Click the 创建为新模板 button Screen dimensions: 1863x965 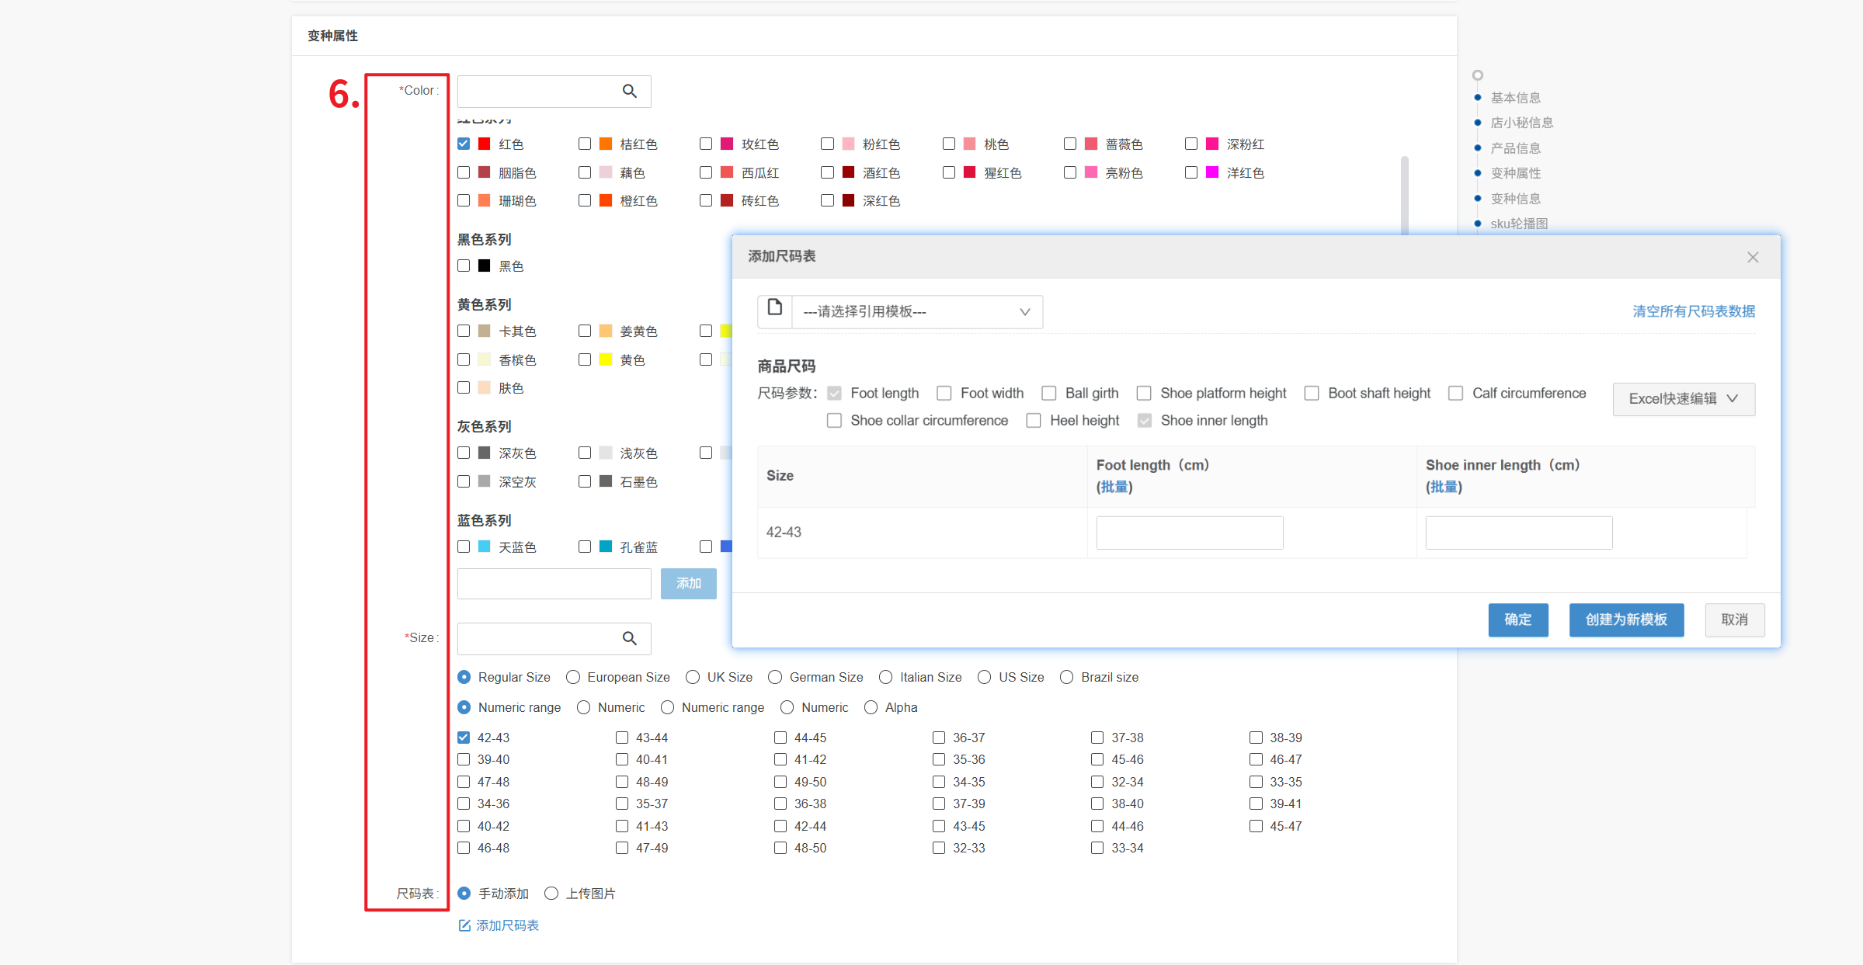click(1626, 620)
